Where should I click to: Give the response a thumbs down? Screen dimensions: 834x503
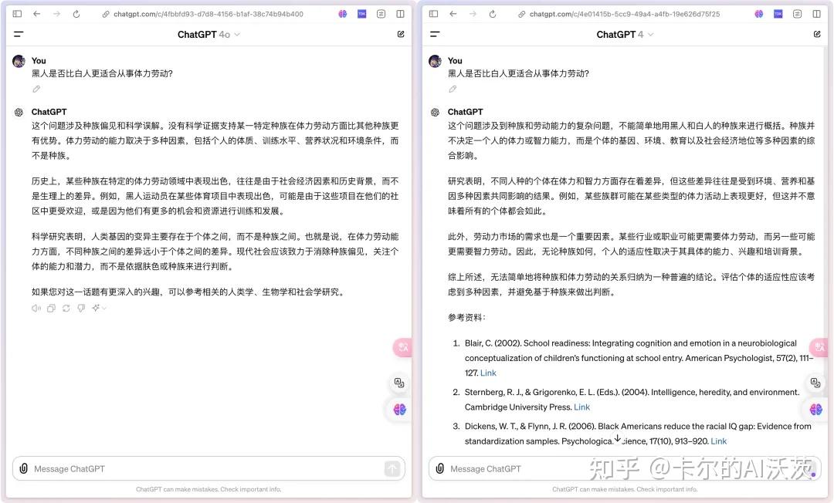point(81,308)
